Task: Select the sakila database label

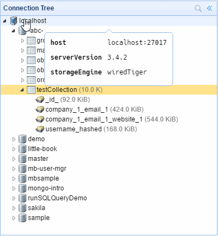Action: coord(36,208)
